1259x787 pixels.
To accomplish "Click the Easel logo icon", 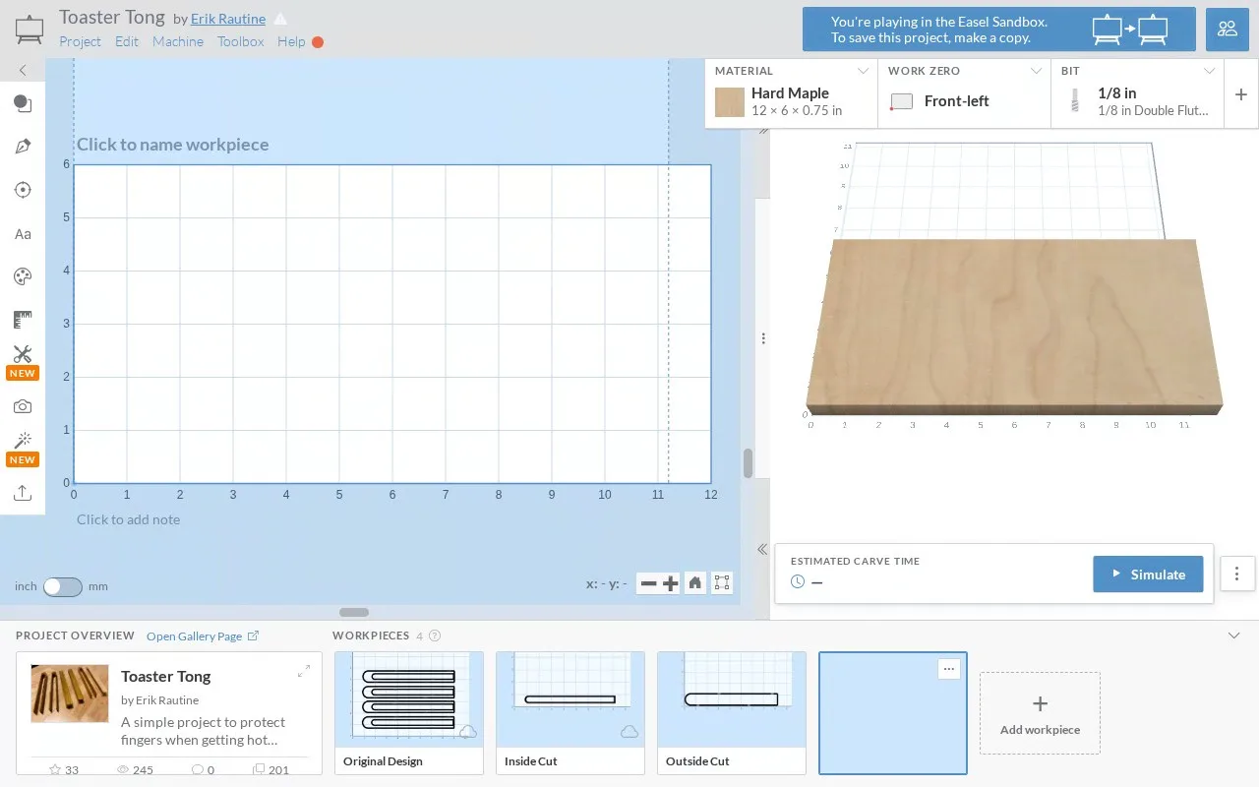I will coord(30,29).
